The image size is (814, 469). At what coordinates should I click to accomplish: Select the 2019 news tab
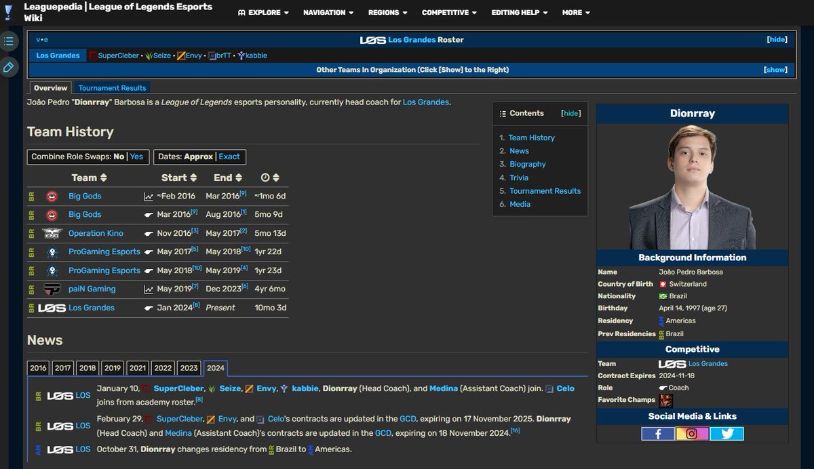(x=113, y=368)
